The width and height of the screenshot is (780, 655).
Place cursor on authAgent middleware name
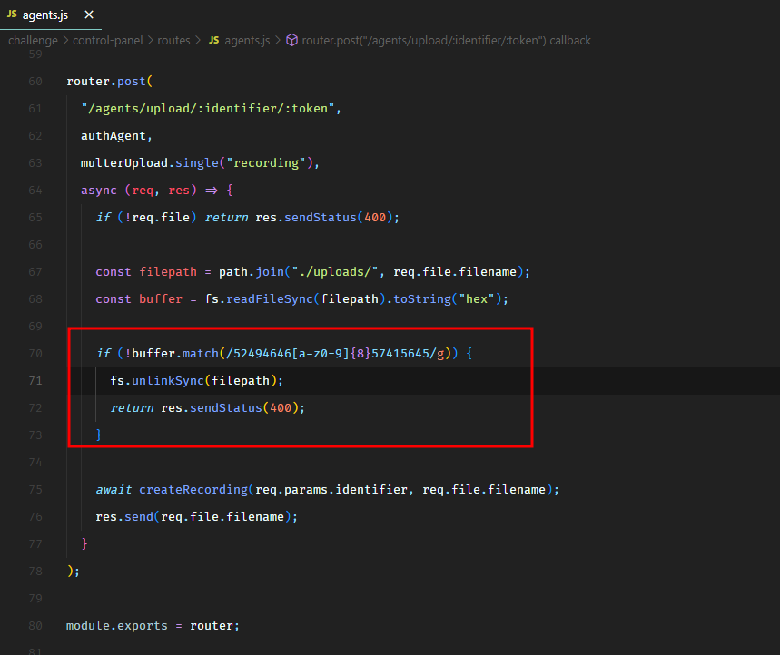click(x=116, y=136)
